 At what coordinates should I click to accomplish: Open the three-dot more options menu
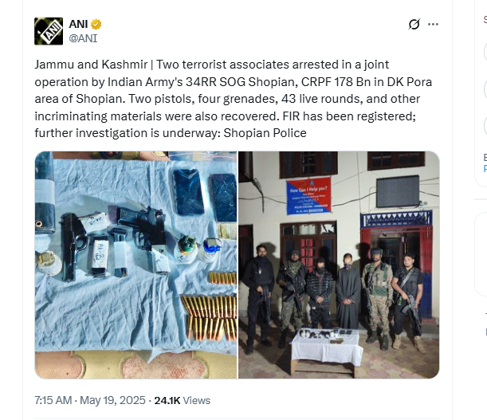433,24
